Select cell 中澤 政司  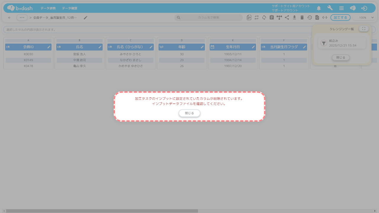[x=79, y=60]
